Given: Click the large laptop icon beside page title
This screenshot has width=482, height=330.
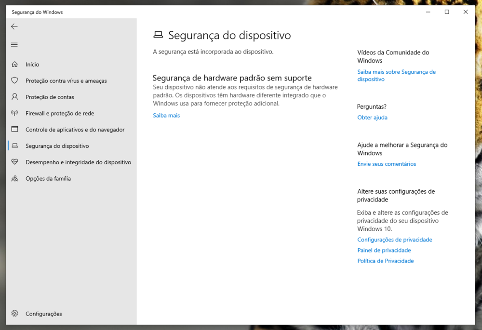Looking at the screenshot, I should point(158,34).
